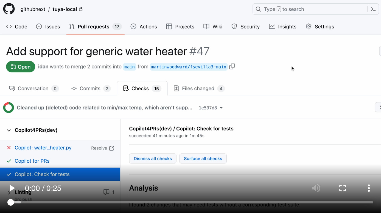Open the command palette icon

[373, 9]
